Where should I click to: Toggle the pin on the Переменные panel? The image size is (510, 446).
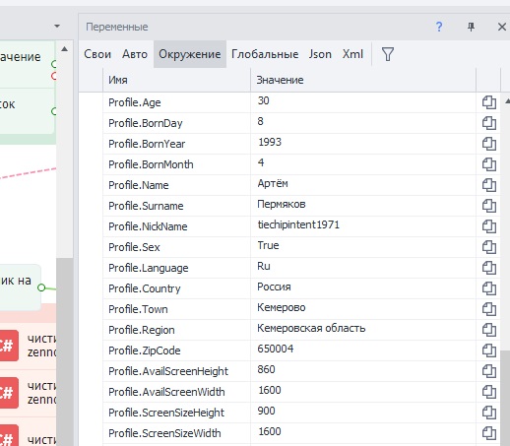coord(471,27)
